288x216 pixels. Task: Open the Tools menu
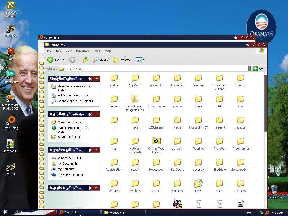pyautogui.click(x=97, y=51)
